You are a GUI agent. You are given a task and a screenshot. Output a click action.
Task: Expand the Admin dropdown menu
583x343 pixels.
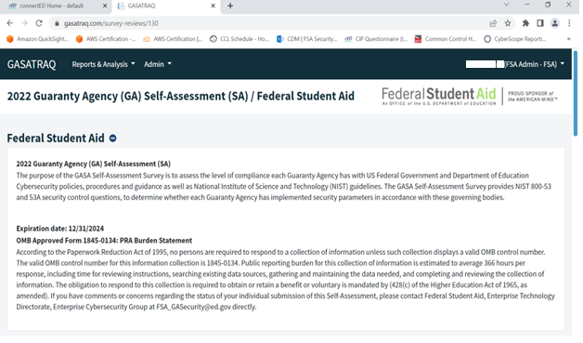158,64
